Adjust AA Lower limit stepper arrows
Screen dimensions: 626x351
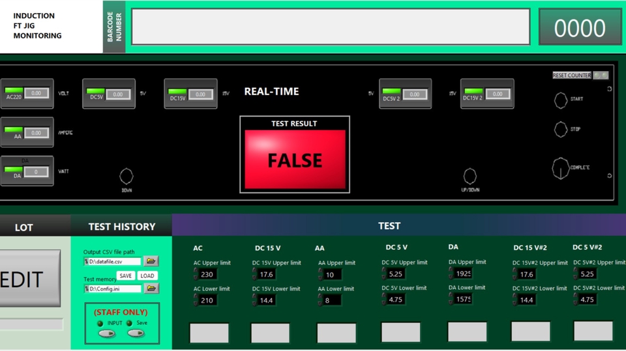[x=320, y=300]
